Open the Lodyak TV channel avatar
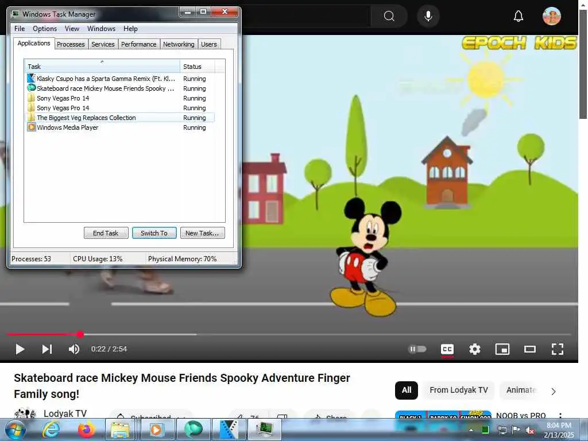This screenshot has height=441, width=588. (25, 413)
